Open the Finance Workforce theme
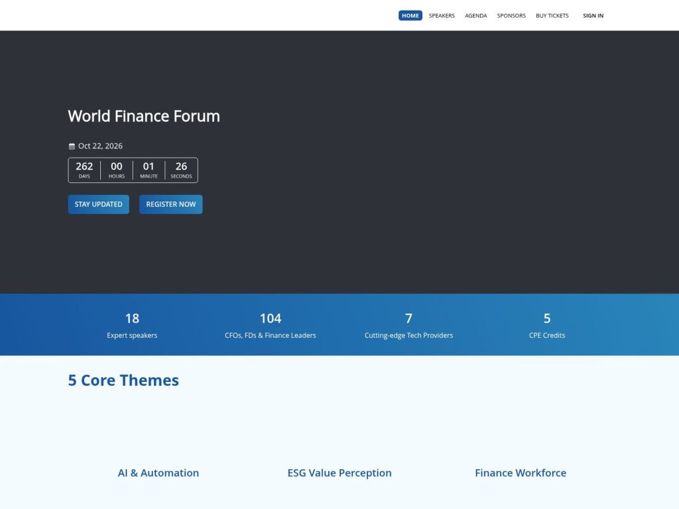 520,473
